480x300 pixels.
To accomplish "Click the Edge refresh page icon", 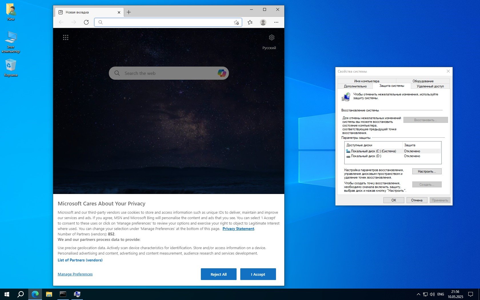I will (x=86, y=22).
